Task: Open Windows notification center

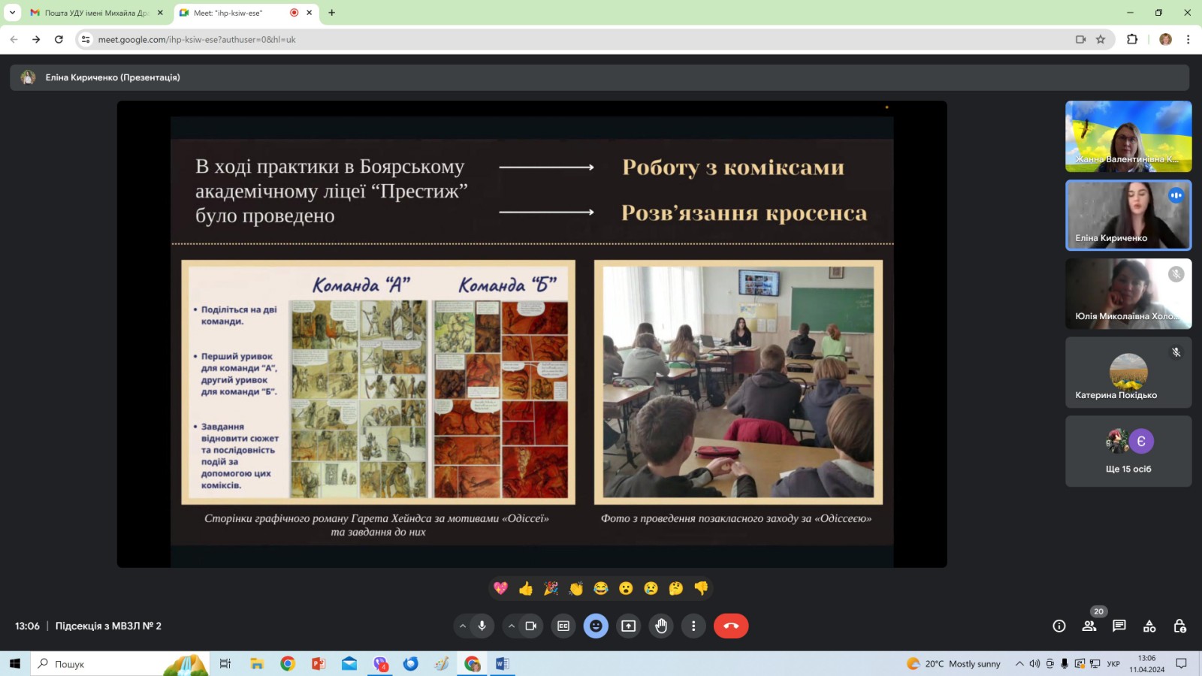Action: pyautogui.click(x=1181, y=663)
